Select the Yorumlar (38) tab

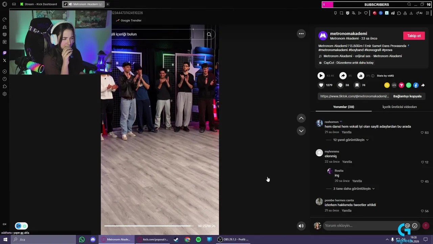pos(343,107)
